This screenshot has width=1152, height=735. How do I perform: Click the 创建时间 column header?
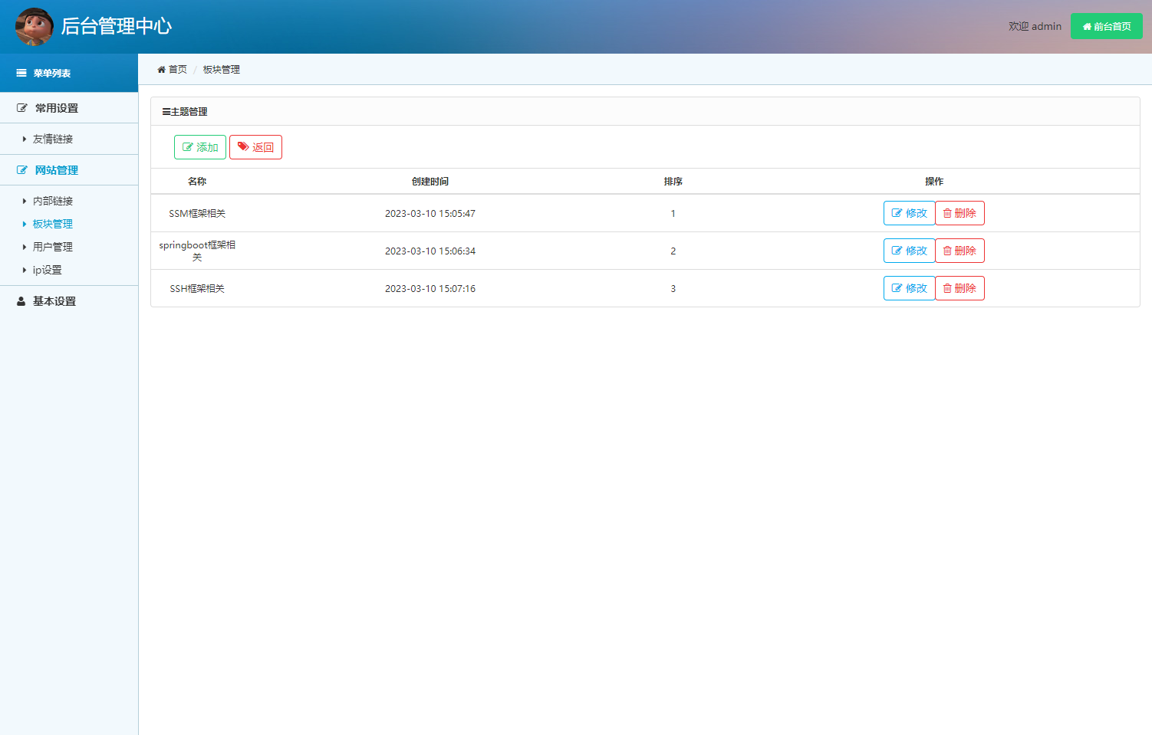[430, 182]
